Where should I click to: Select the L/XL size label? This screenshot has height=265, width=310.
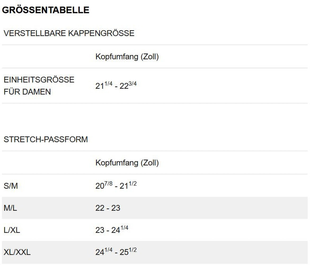coord(12,230)
